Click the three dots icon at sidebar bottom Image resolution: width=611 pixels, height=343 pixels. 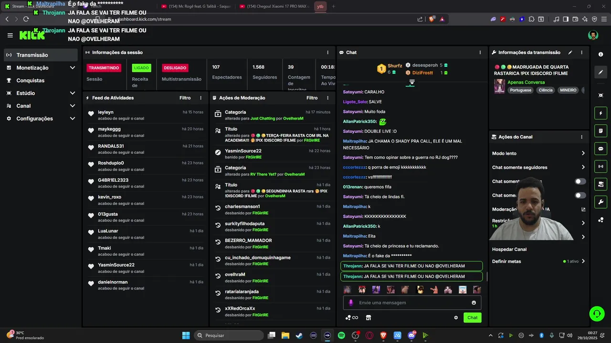[x=600, y=220]
